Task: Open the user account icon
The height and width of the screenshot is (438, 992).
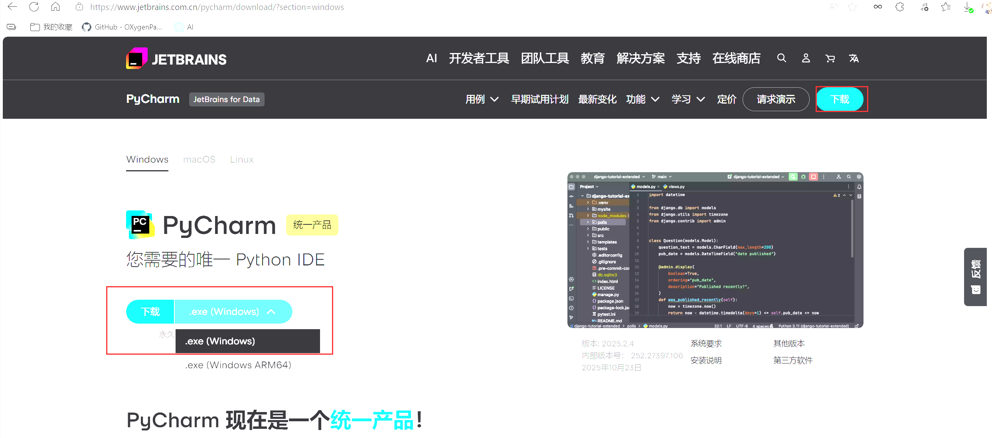Action: (x=806, y=58)
